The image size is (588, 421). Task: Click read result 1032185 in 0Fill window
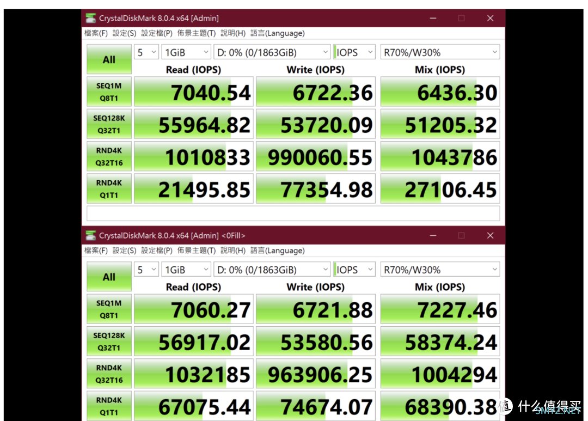[x=194, y=374]
